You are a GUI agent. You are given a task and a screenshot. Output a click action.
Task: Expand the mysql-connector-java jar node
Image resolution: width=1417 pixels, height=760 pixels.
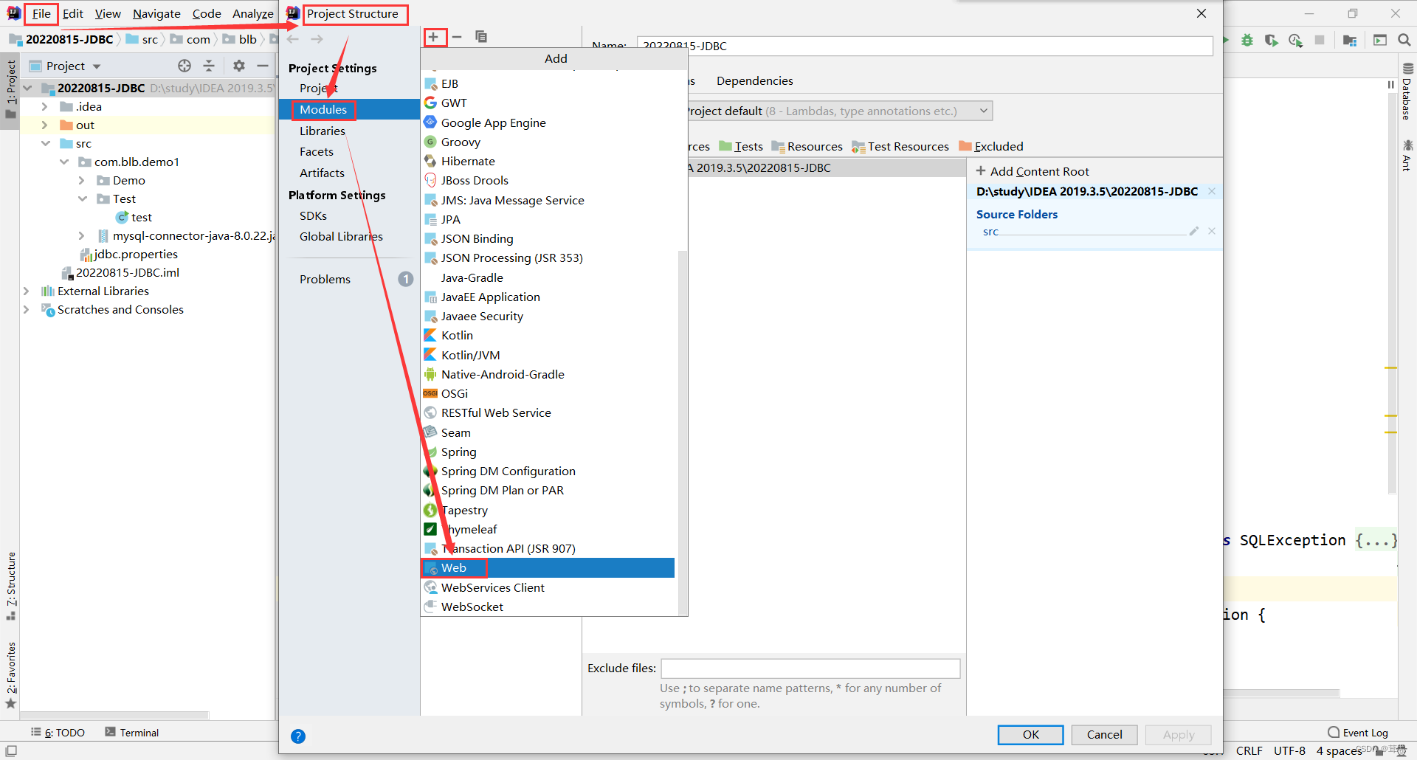(x=81, y=235)
